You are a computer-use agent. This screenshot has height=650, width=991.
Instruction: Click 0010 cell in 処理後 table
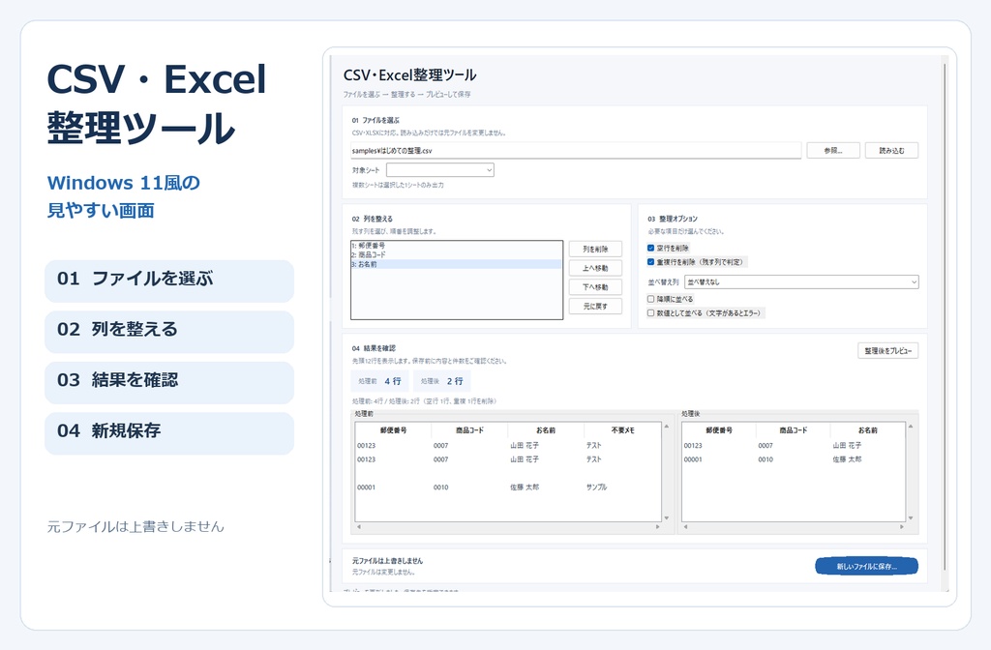point(766,459)
